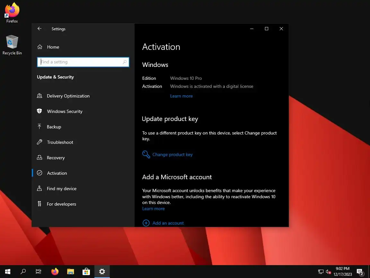Click the wrench icon for Troubleshoot
Viewport: 370px width, 278px height.
coord(40,142)
